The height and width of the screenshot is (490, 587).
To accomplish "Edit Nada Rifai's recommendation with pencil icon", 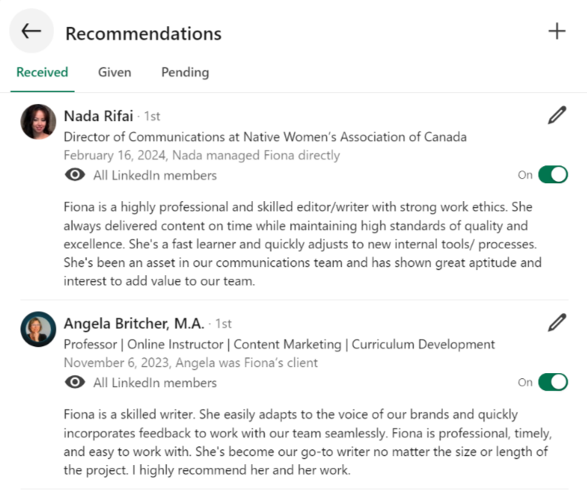I will 557,116.
